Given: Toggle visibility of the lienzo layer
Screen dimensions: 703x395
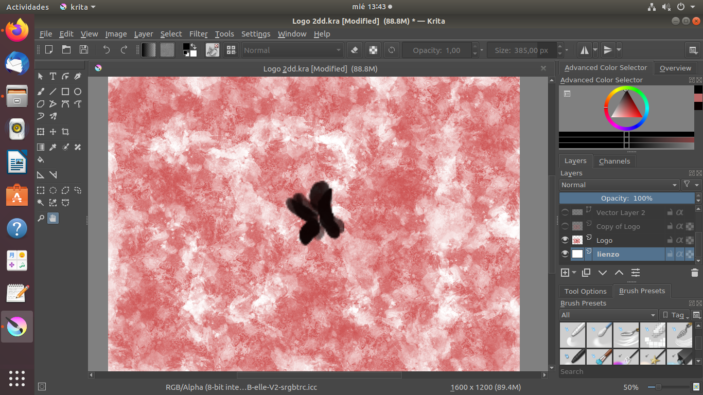Looking at the screenshot, I should 565,254.
